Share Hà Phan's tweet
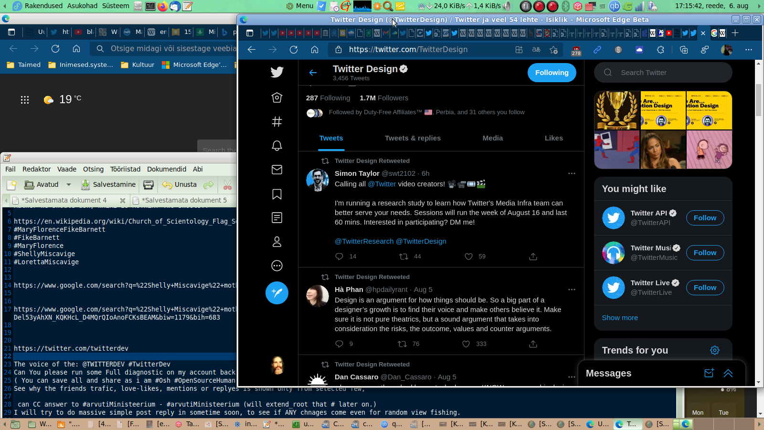This screenshot has width=764, height=430. [533, 344]
